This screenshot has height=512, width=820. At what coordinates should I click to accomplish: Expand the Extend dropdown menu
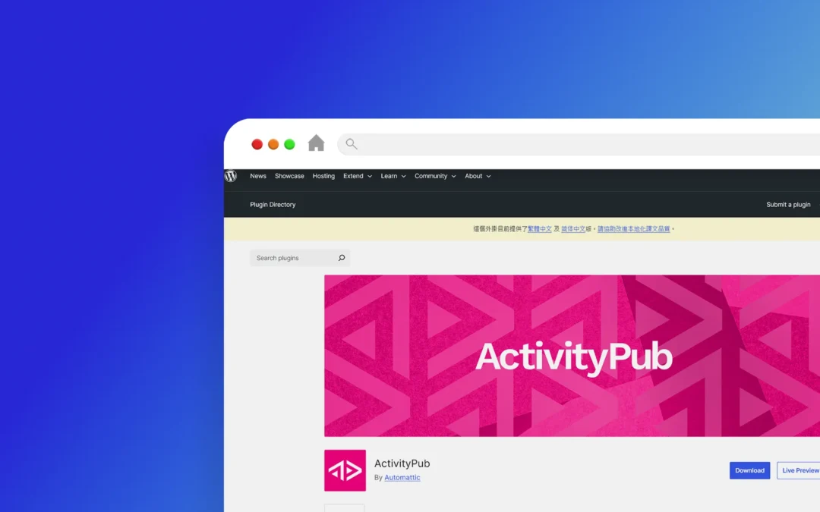[x=358, y=176]
